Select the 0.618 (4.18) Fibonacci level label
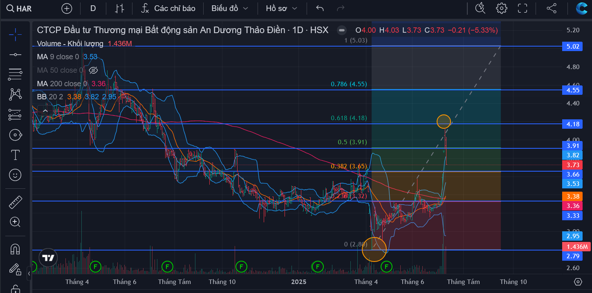Viewport: 592px width, 293px height. tap(349, 118)
